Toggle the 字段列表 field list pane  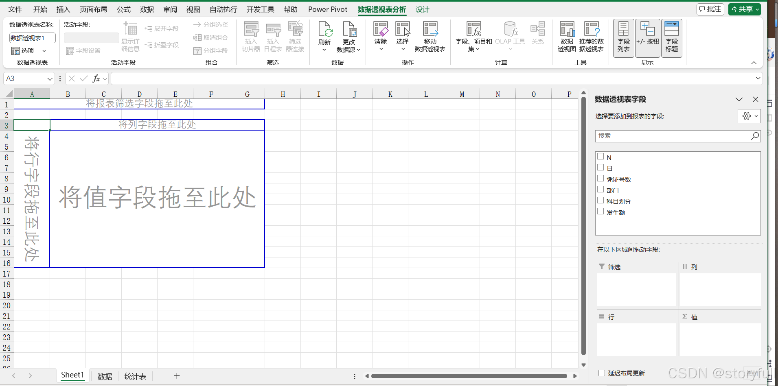click(x=623, y=37)
